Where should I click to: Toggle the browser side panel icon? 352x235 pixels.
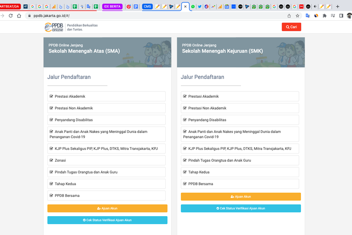point(341,16)
